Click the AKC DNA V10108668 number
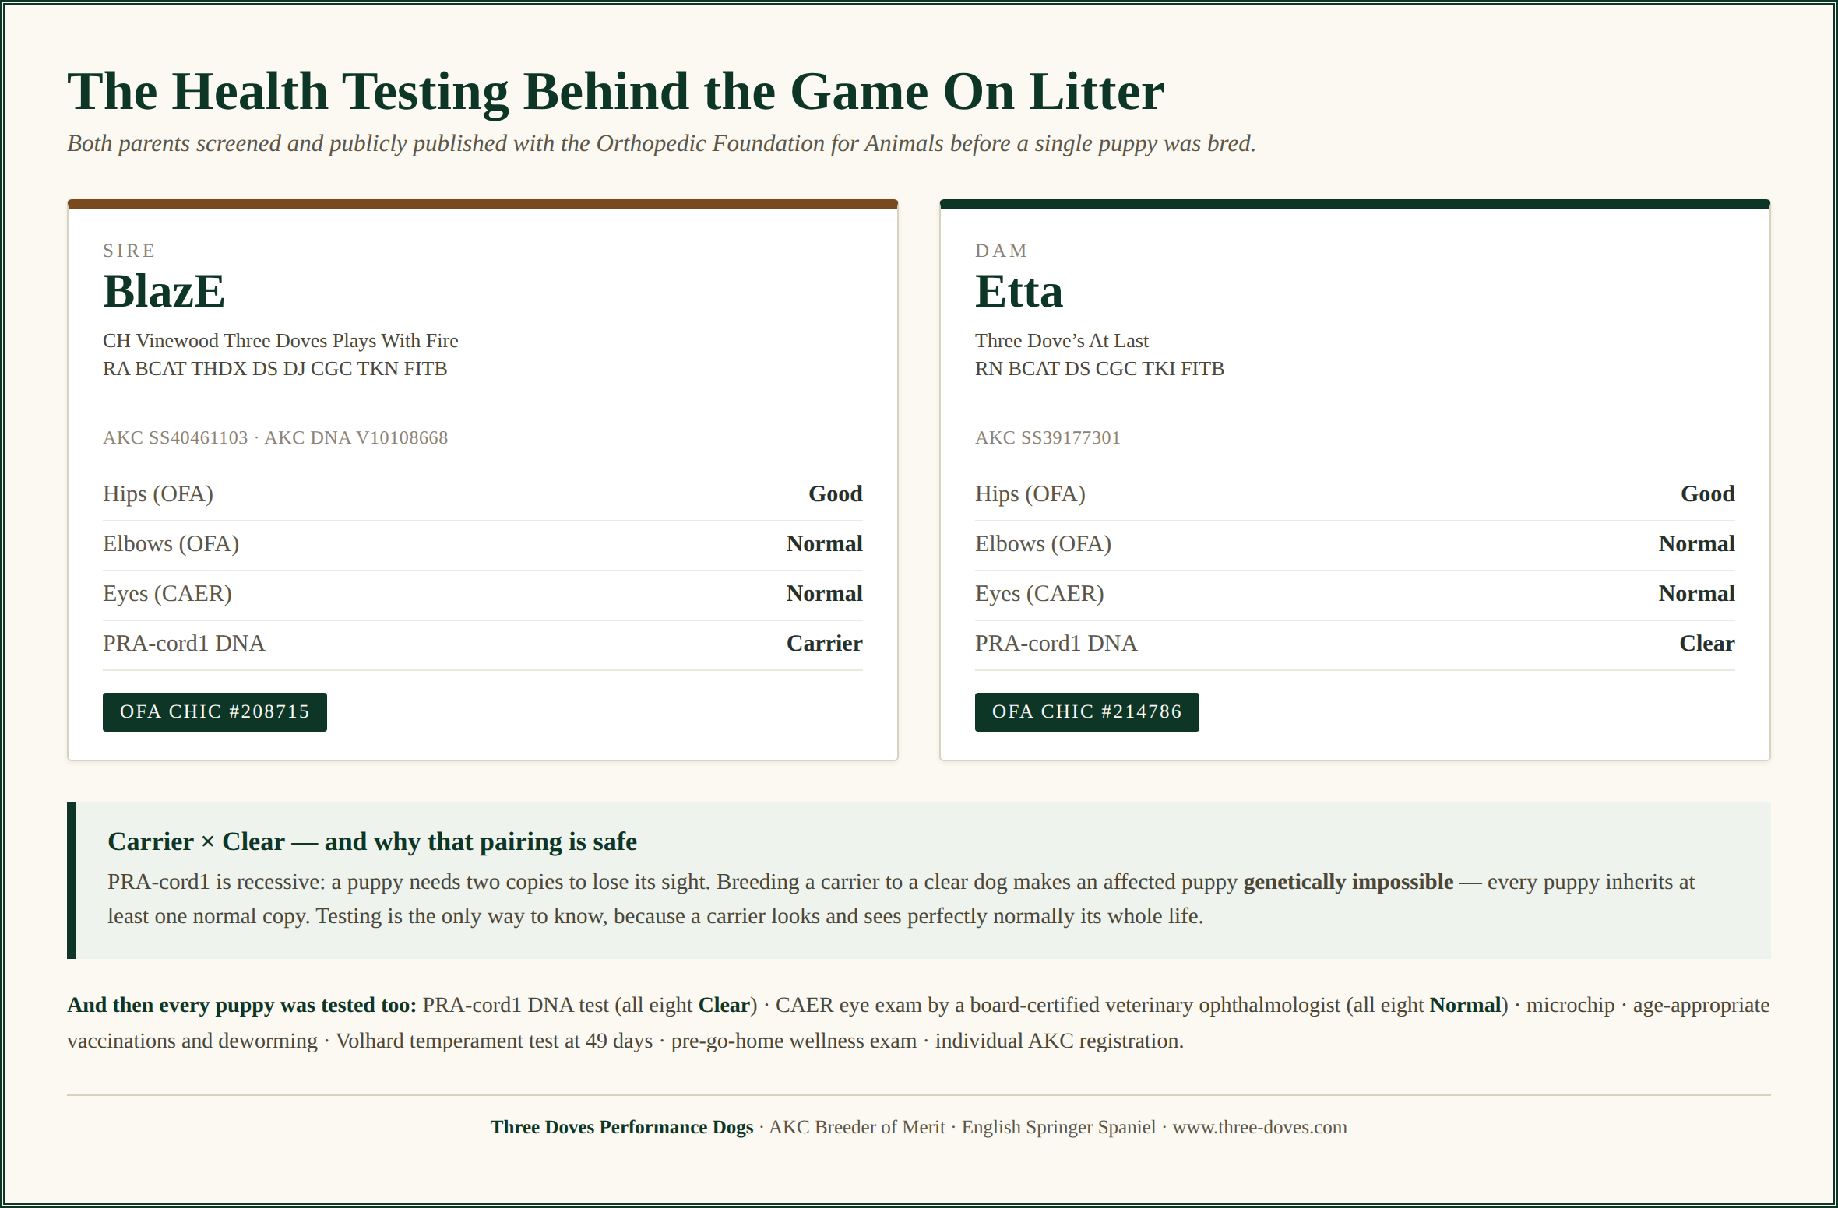The height and width of the screenshot is (1208, 1838). click(x=356, y=437)
